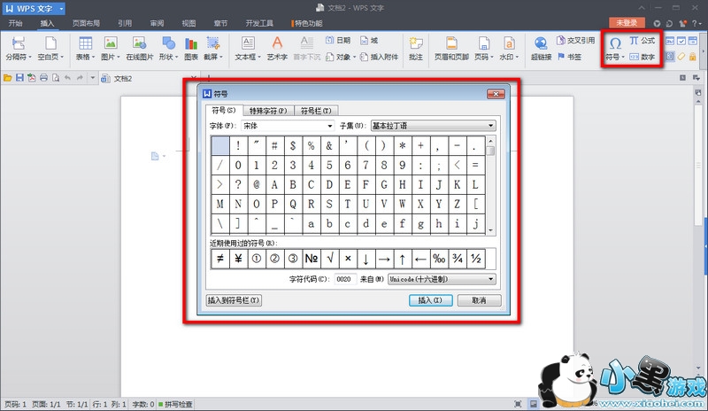The height and width of the screenshot is (411, 708).
Task: Click Insert to Symbol Bar (插入到符号栏) button
Action: (234, 300)
